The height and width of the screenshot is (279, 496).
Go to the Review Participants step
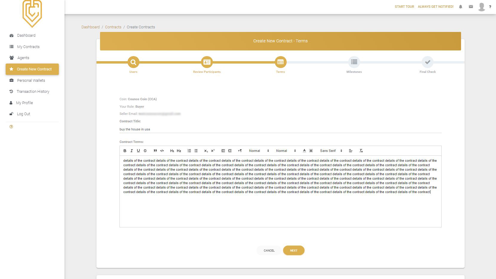[207, 62]
